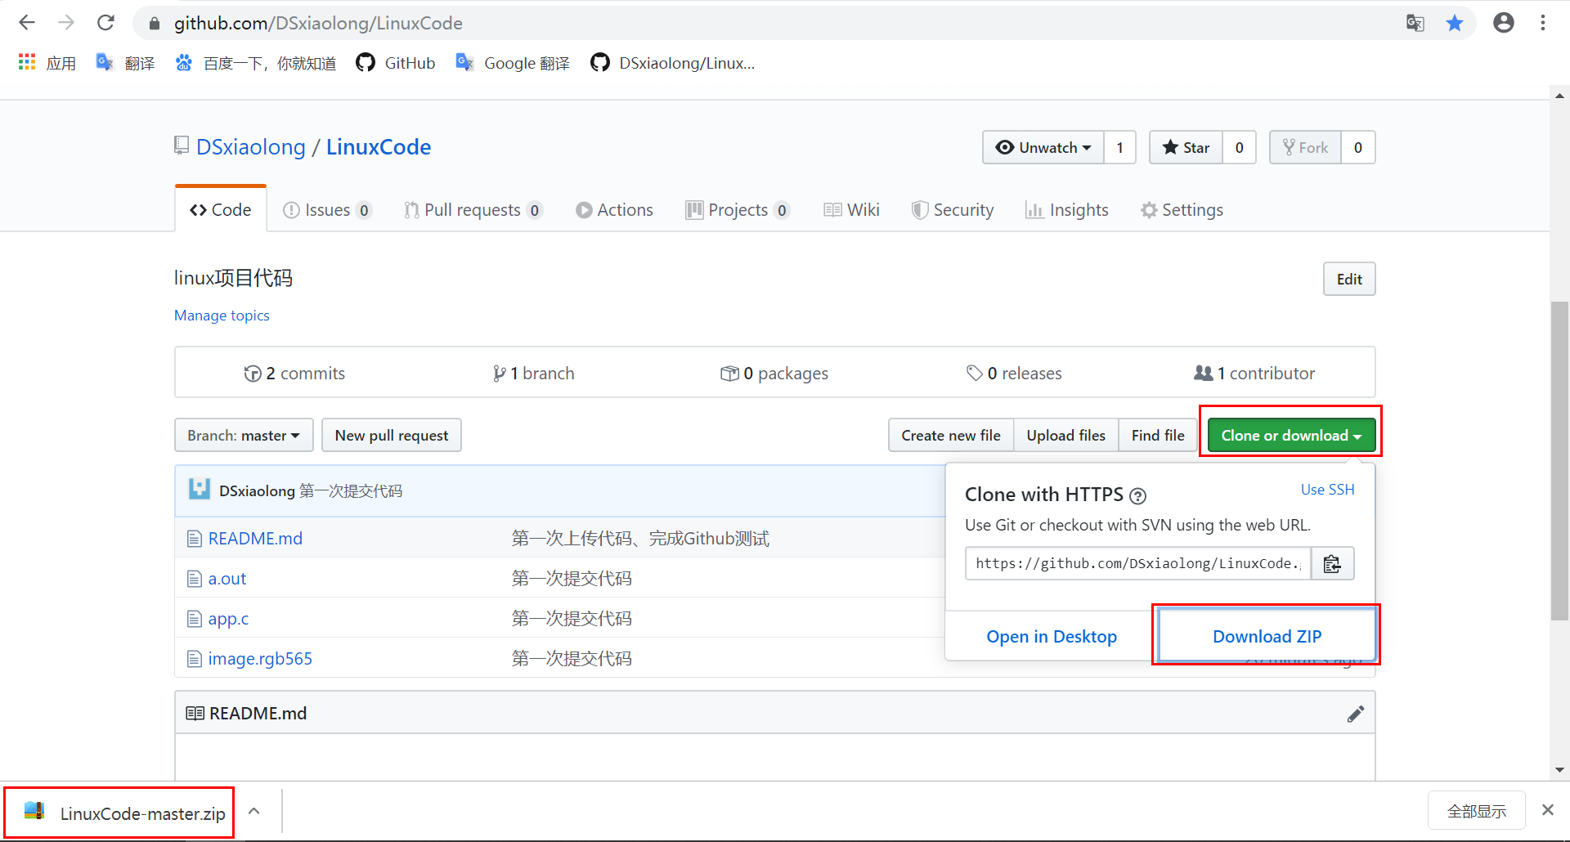The image size is (1570, 842).
Task: Star the repository
Action: tap(1186, 147)
